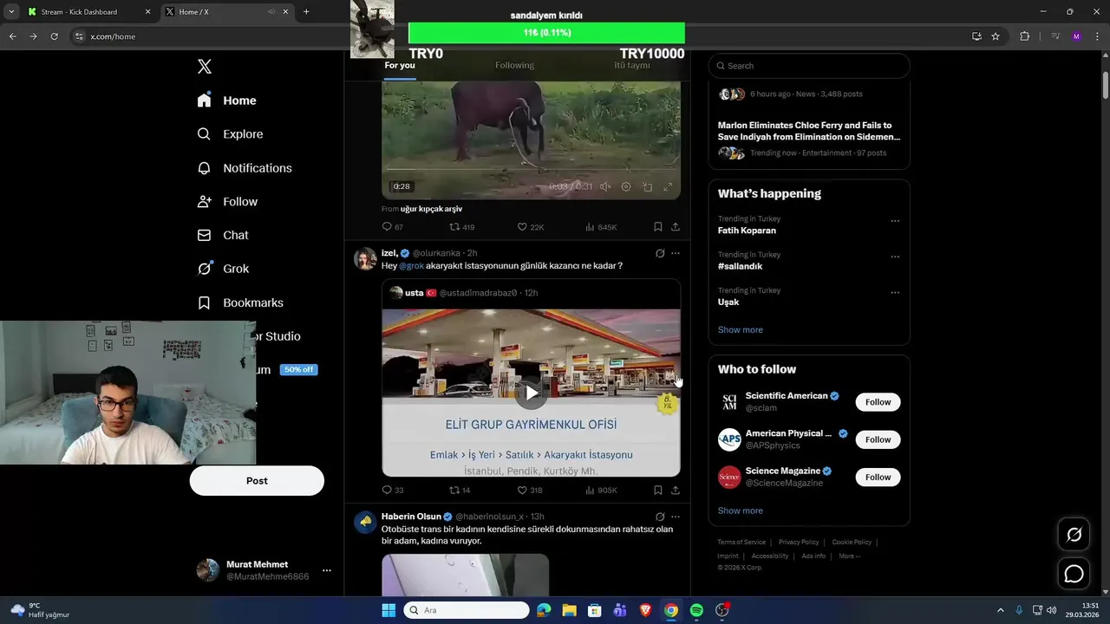Click the Post button
Viewport: 1110px width, 624px height.
[257, 481]
